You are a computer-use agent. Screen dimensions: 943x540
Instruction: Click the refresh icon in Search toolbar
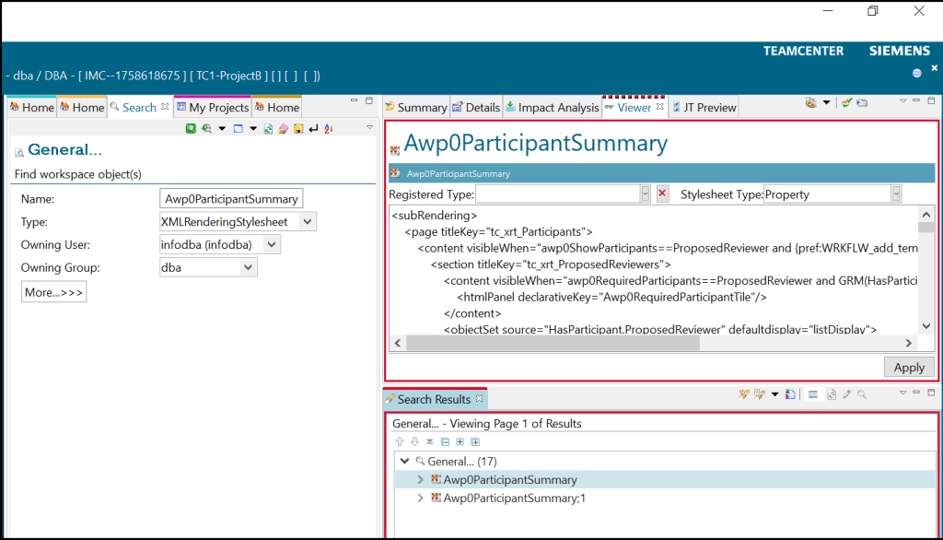point(268,128)
